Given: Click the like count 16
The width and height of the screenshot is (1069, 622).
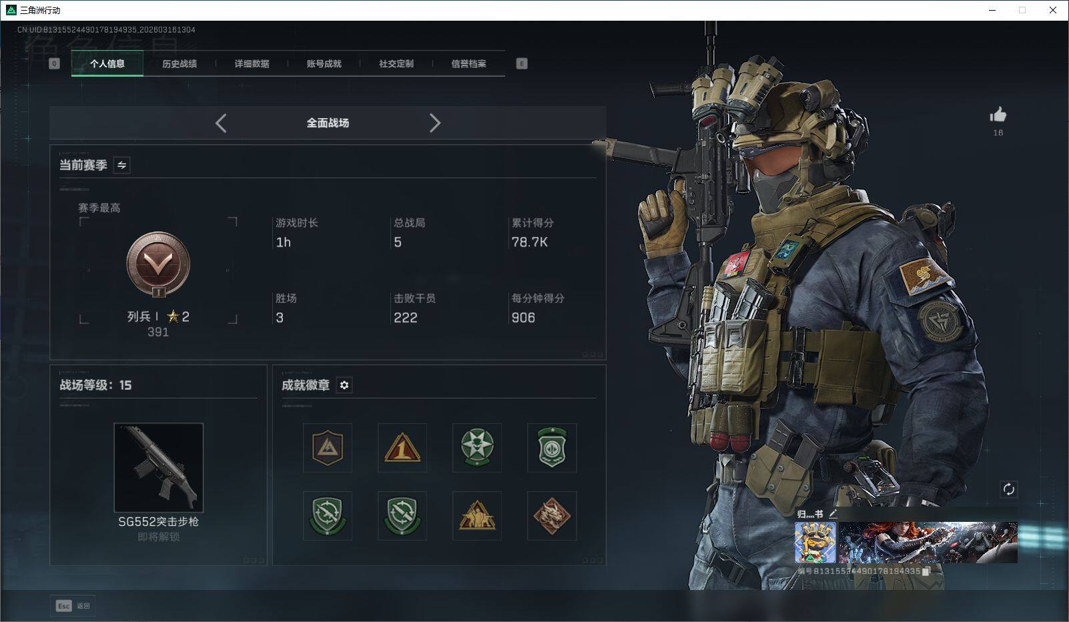Looking at the screenshot, I should (x=998, y=133).
